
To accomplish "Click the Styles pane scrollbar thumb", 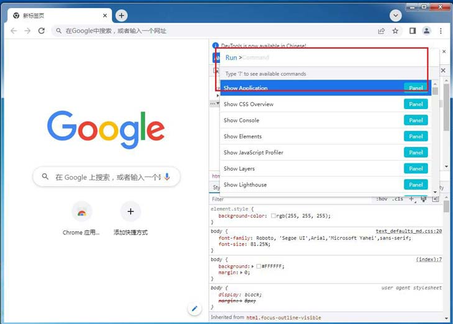I will point(446,207).
